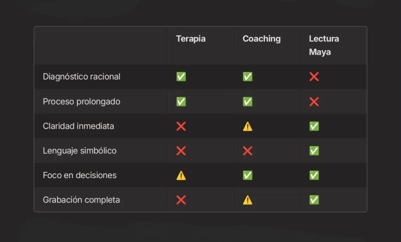Click the Diagnóstico racional row label

[x=82, y=77]
